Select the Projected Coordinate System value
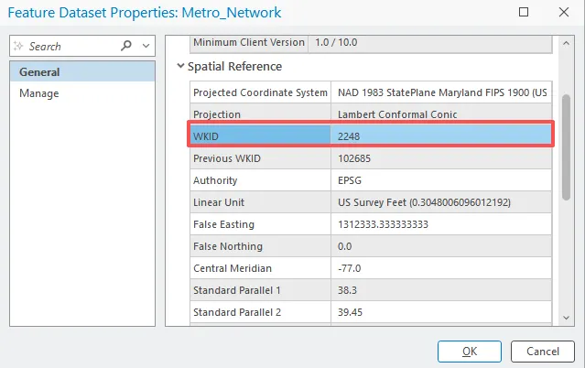This screenshot has height=368, width=585. [x=441, y=92]
